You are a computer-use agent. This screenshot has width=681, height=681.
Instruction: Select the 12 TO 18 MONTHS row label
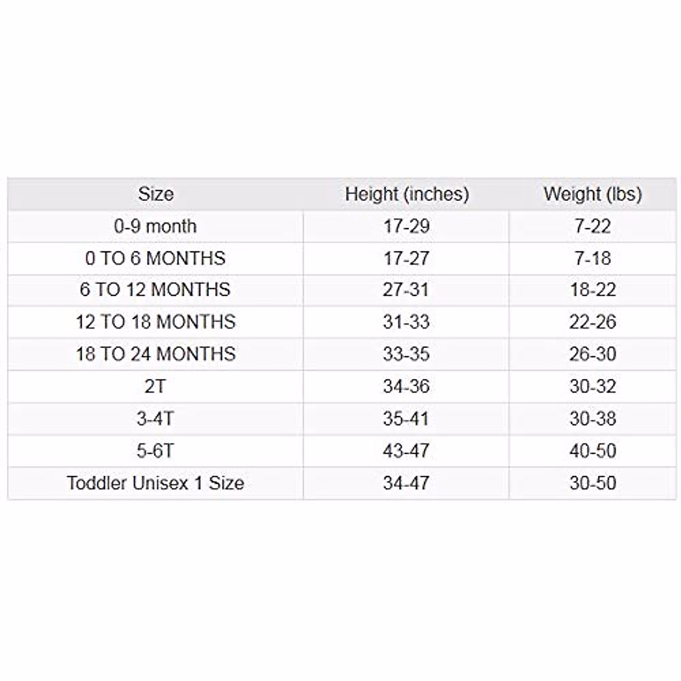(155, 322)
